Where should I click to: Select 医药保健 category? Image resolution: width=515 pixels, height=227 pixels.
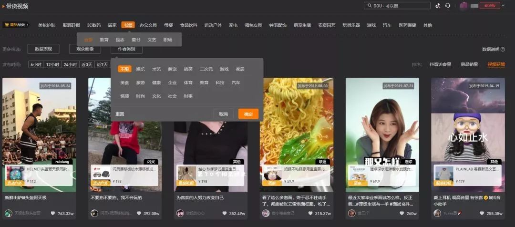point(408,25)
